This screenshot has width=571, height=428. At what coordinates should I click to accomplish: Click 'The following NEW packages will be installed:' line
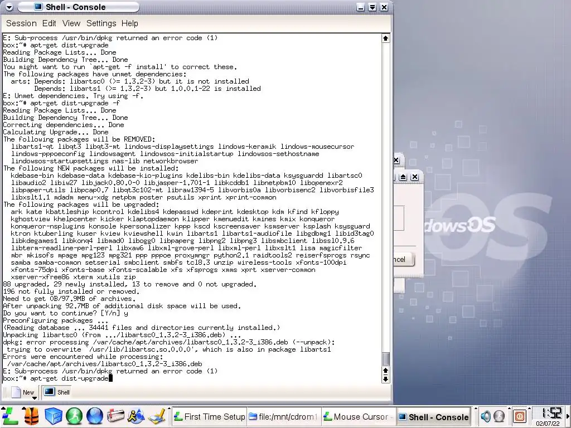(x=91, y=168)
